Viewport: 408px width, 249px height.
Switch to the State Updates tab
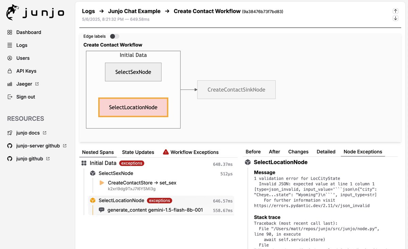click(138, 152)
